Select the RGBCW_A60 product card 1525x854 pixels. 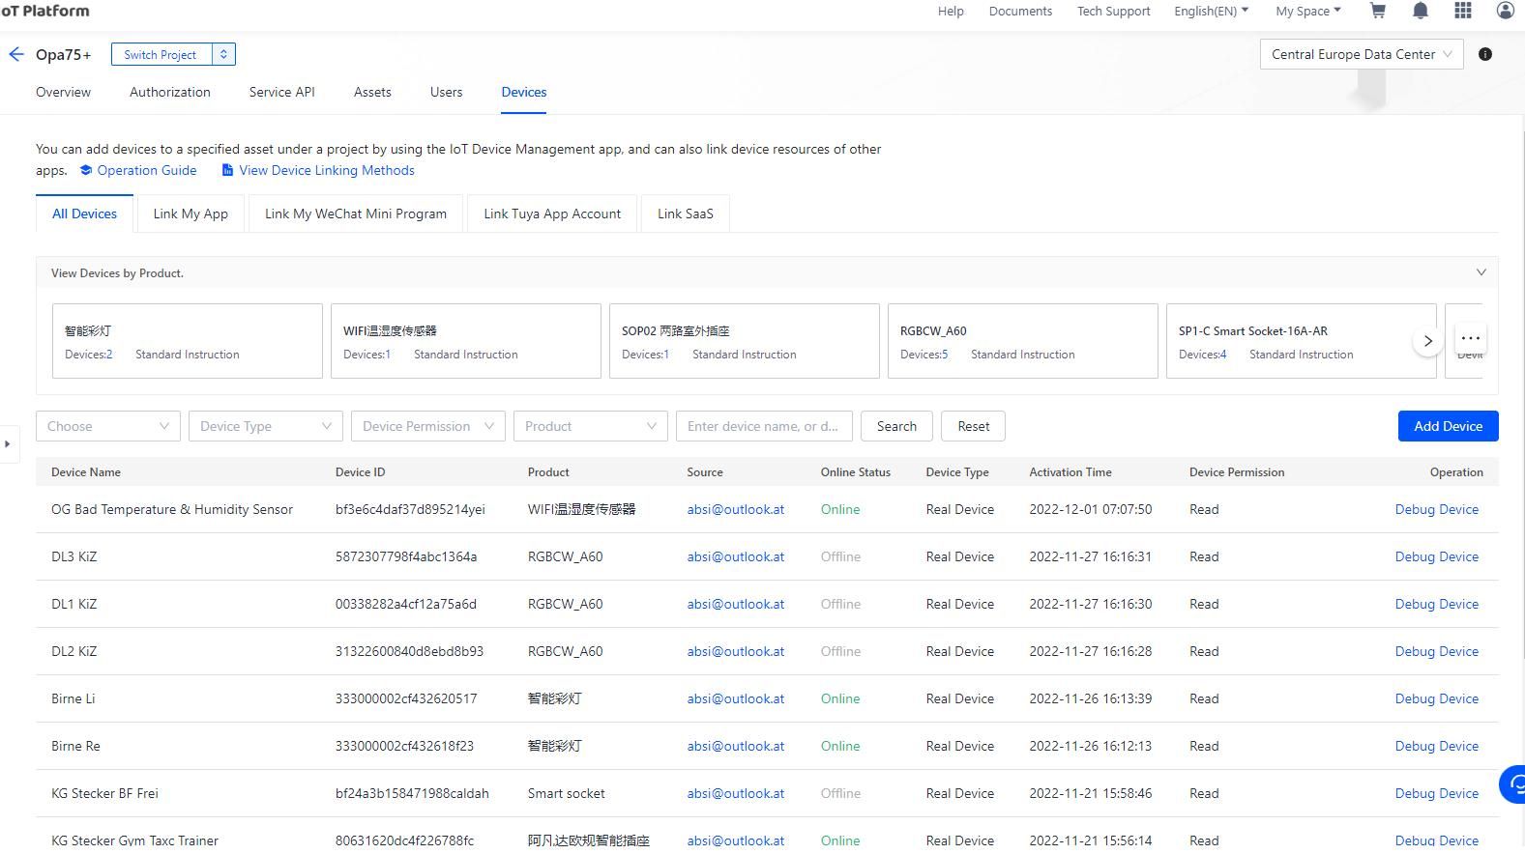point(1023,341)
